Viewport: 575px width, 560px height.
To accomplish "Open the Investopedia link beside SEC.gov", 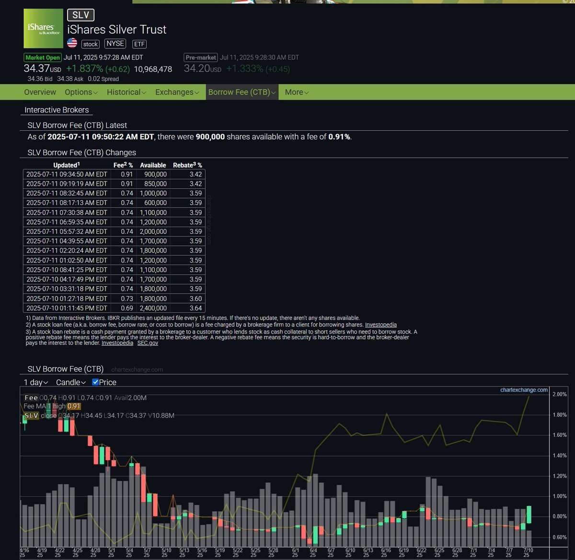I will coord(117,343).
